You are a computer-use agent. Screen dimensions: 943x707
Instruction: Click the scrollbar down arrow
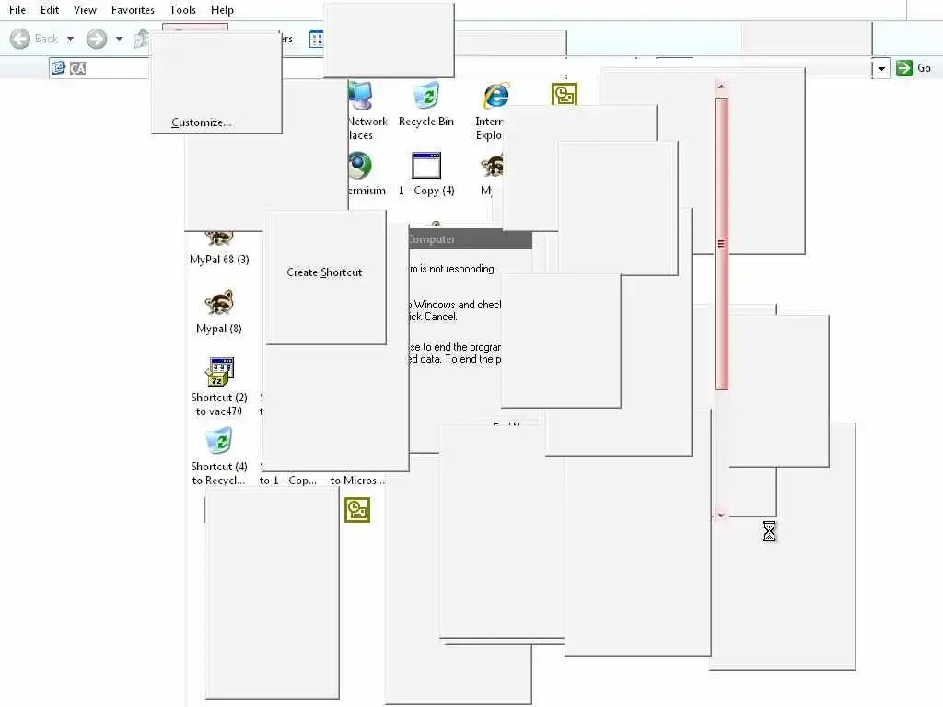tap(721, 516)
